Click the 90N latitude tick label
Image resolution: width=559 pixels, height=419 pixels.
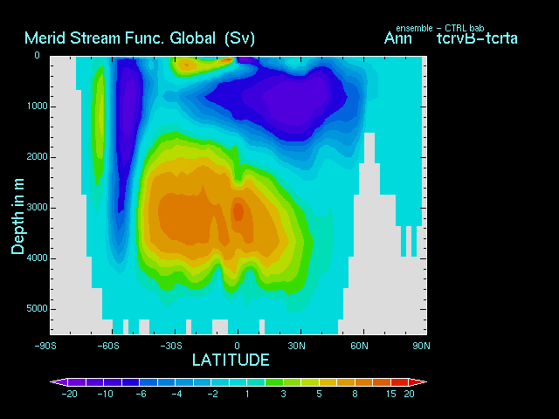point(421,345)
